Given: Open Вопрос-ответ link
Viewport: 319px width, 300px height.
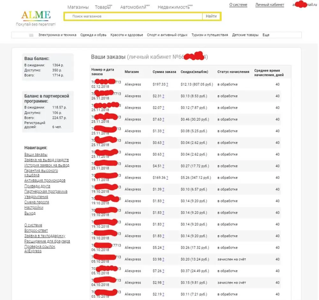Looking at the screenshot, I should click(x=36, y=230).
